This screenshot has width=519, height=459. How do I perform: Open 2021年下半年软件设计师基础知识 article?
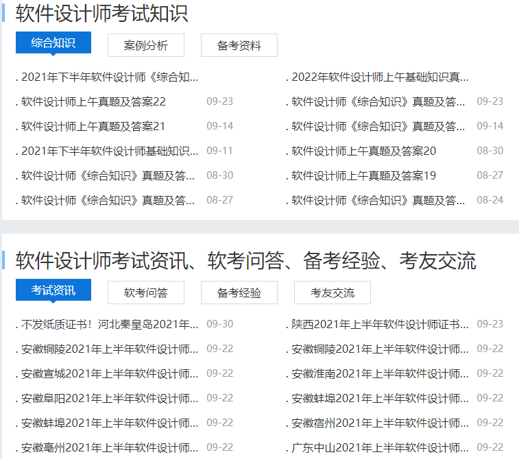click(x=110, y=151)
